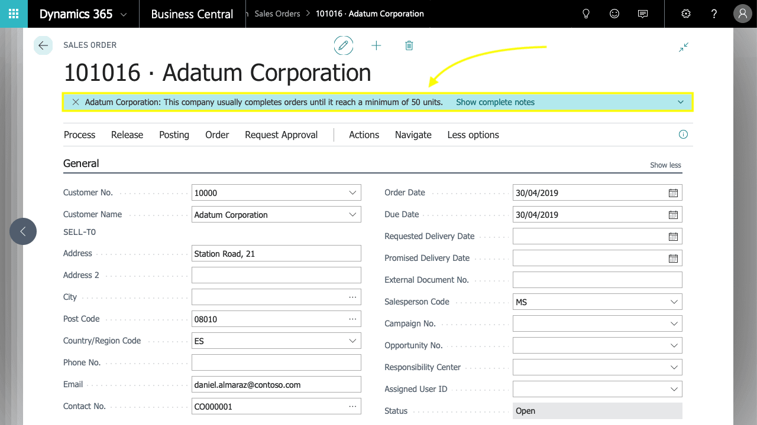The height and width of the screenshot is (425, 757).
Task: Dismiss the Adatum Corporation notification
Action: (x=76, y=102)
